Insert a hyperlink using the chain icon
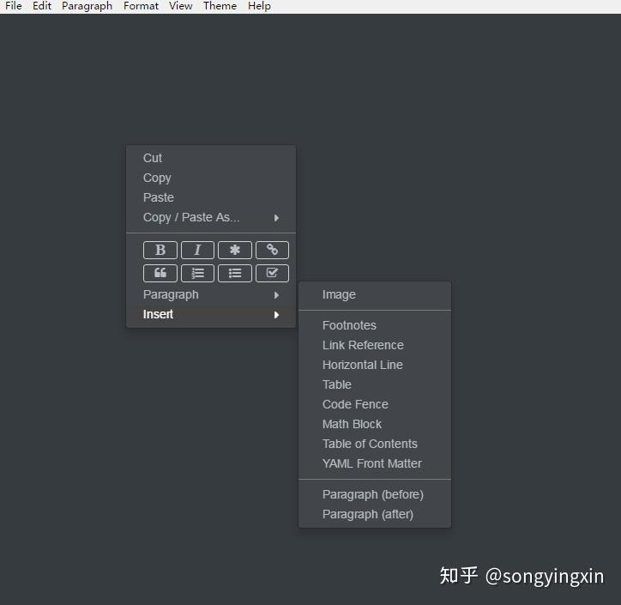621x605 pixels. coord(272,250)
